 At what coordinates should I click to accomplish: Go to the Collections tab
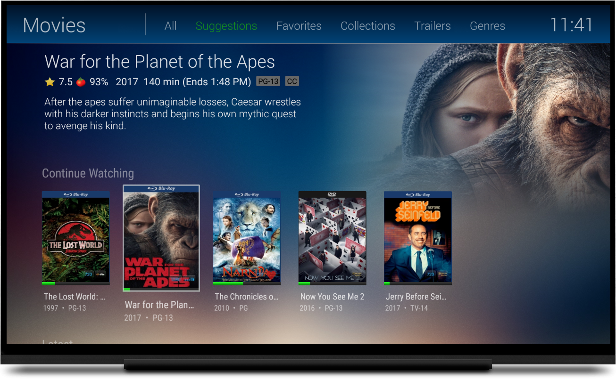pos(368,26)
